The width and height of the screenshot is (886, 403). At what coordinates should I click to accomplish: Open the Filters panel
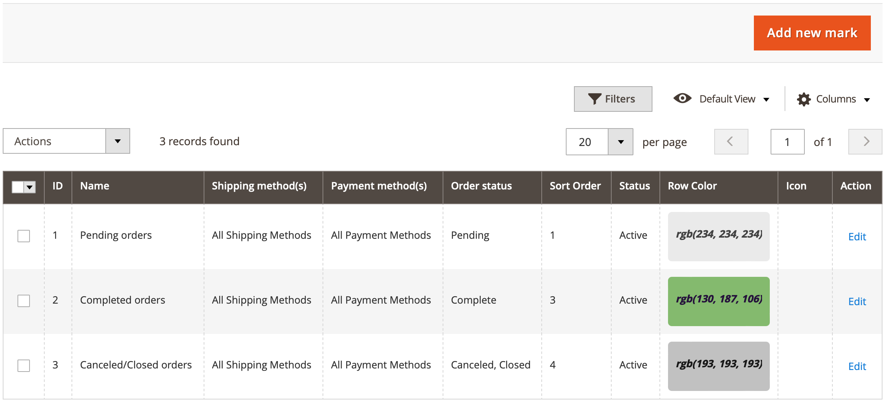(x=613, y=99)
